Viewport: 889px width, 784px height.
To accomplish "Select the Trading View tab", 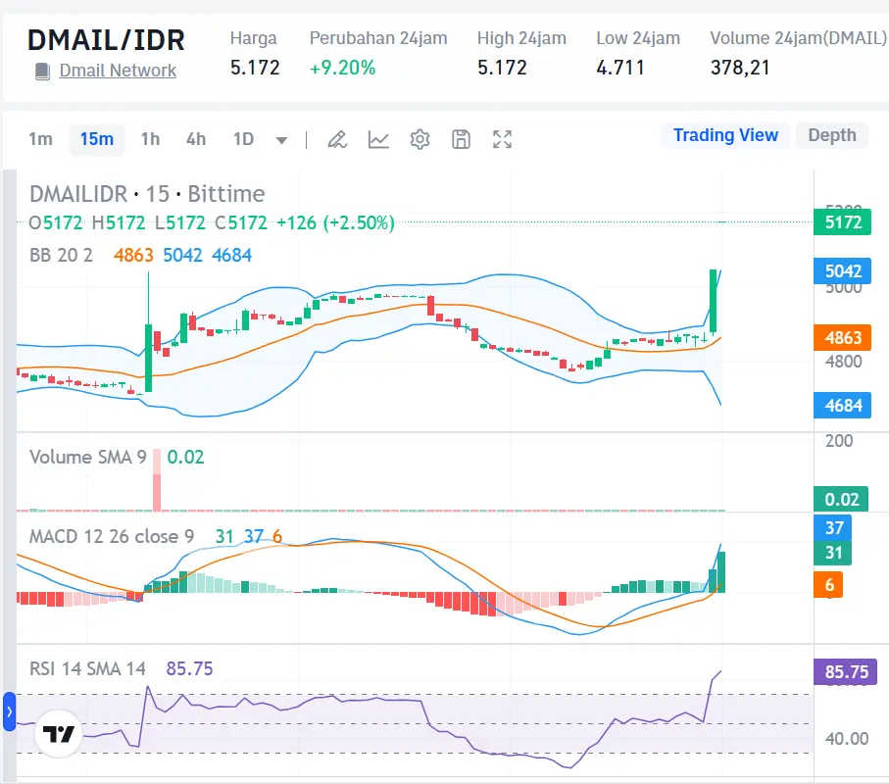I will click(725, 135).
